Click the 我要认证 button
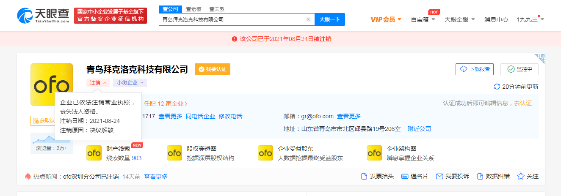Viewport: 561px width, 196px height. pyautogui.click(x=213, y=69)
